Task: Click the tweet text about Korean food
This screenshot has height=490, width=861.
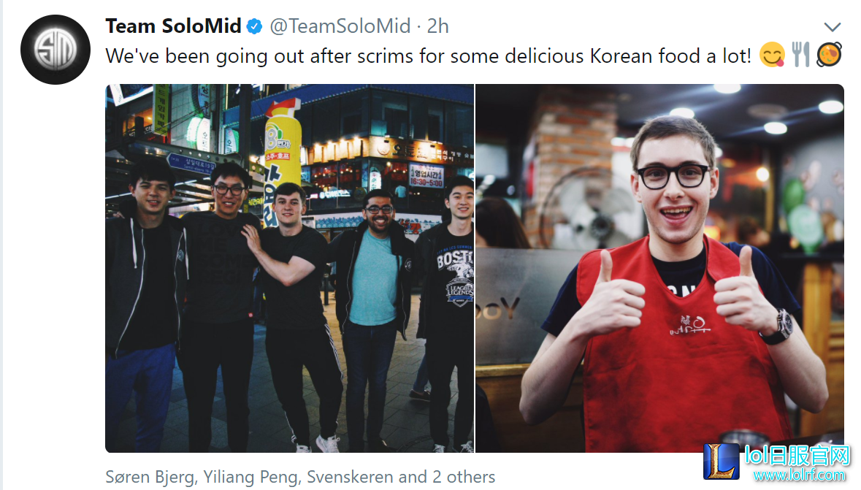Action: pos(428,56)
